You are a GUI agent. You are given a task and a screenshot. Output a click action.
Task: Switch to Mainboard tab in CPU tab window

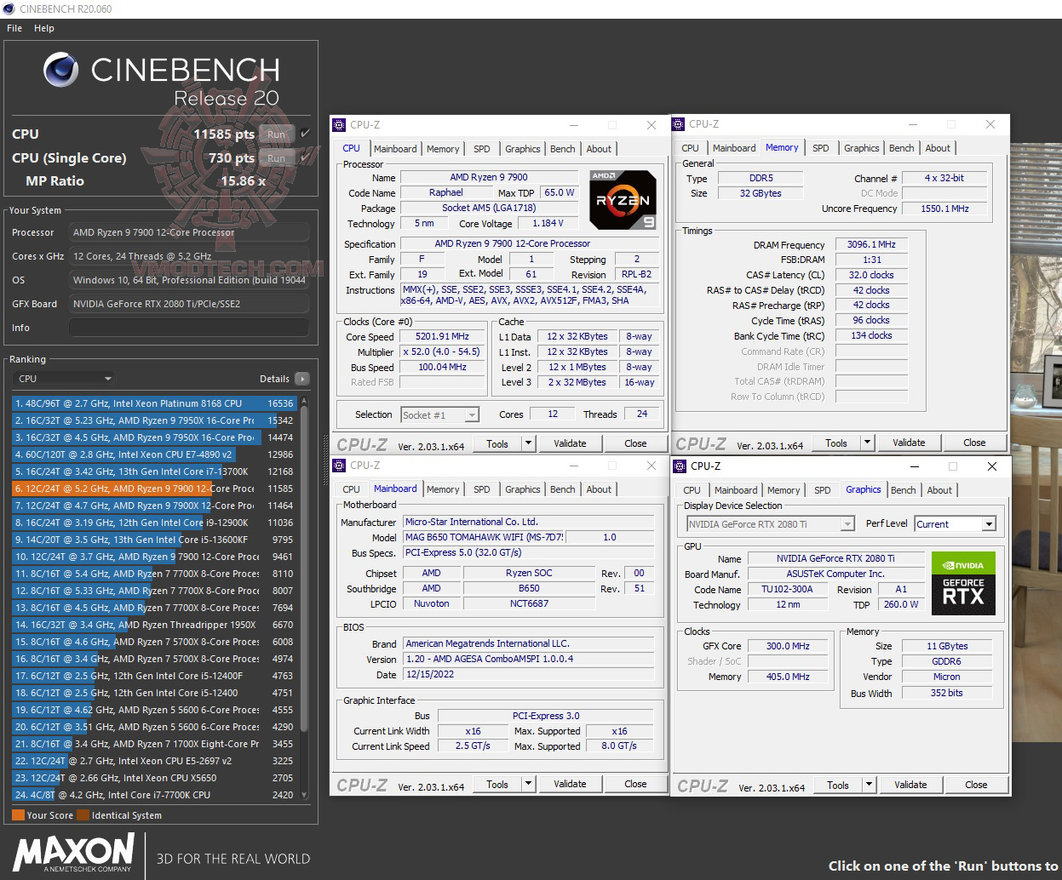point(395,149)
